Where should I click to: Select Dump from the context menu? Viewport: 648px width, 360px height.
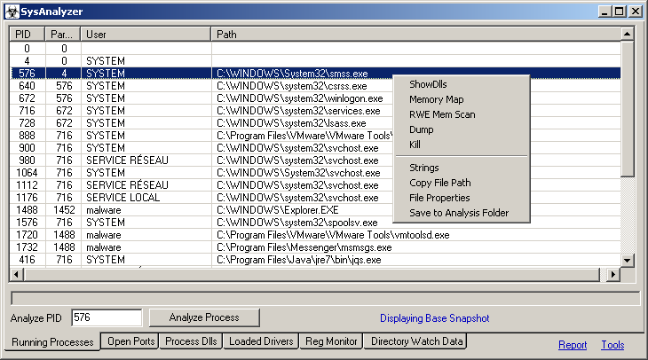pos(421,129)
